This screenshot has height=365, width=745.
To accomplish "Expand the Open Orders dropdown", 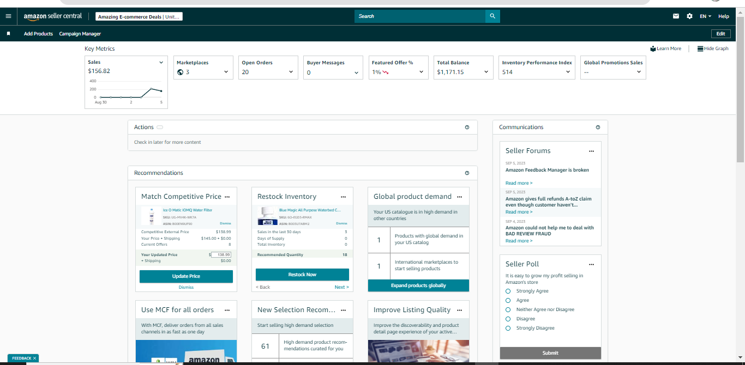I will coord(291,72).
